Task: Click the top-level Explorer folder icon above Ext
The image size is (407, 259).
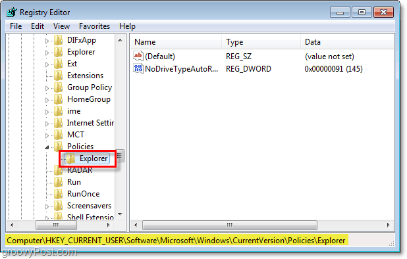Action: click(58, 52)
